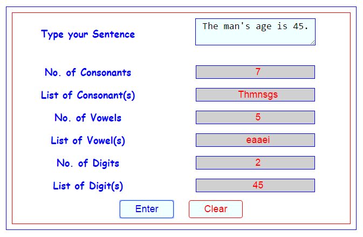The image size is (363, 237).
Task: Grab the textarea resize handle corner
Action: (x=312, y=43)
